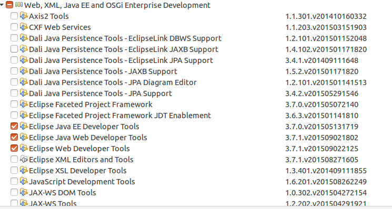Toggle the parent Web, XML, Java EE category checkbox
The height and width of the screenshot is (209, 392).
pyautogui.click(x=9, y=5)
